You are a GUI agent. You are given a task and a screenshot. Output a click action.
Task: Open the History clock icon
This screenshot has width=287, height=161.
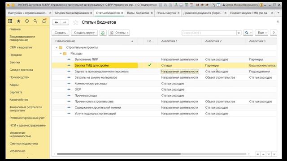[27, 21]
